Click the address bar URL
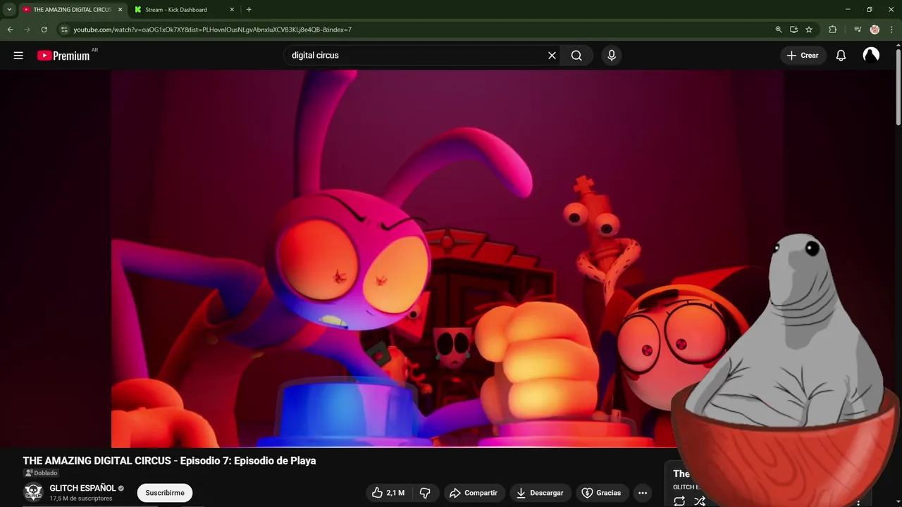Viewport: 902px width, 507px height. (x=213, y=30)
